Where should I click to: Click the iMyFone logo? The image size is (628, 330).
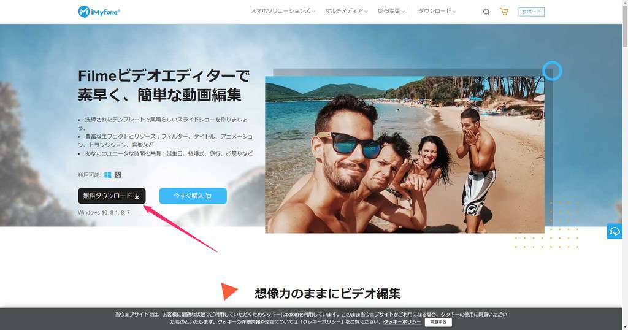99,12
